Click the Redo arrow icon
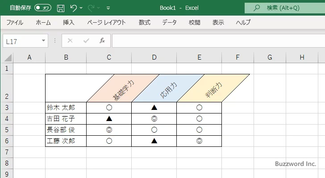 pyautogui.click(x=91, y=8)
